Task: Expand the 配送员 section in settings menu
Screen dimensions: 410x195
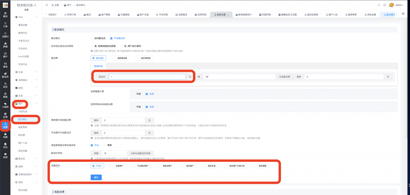Action: point(36,159)
